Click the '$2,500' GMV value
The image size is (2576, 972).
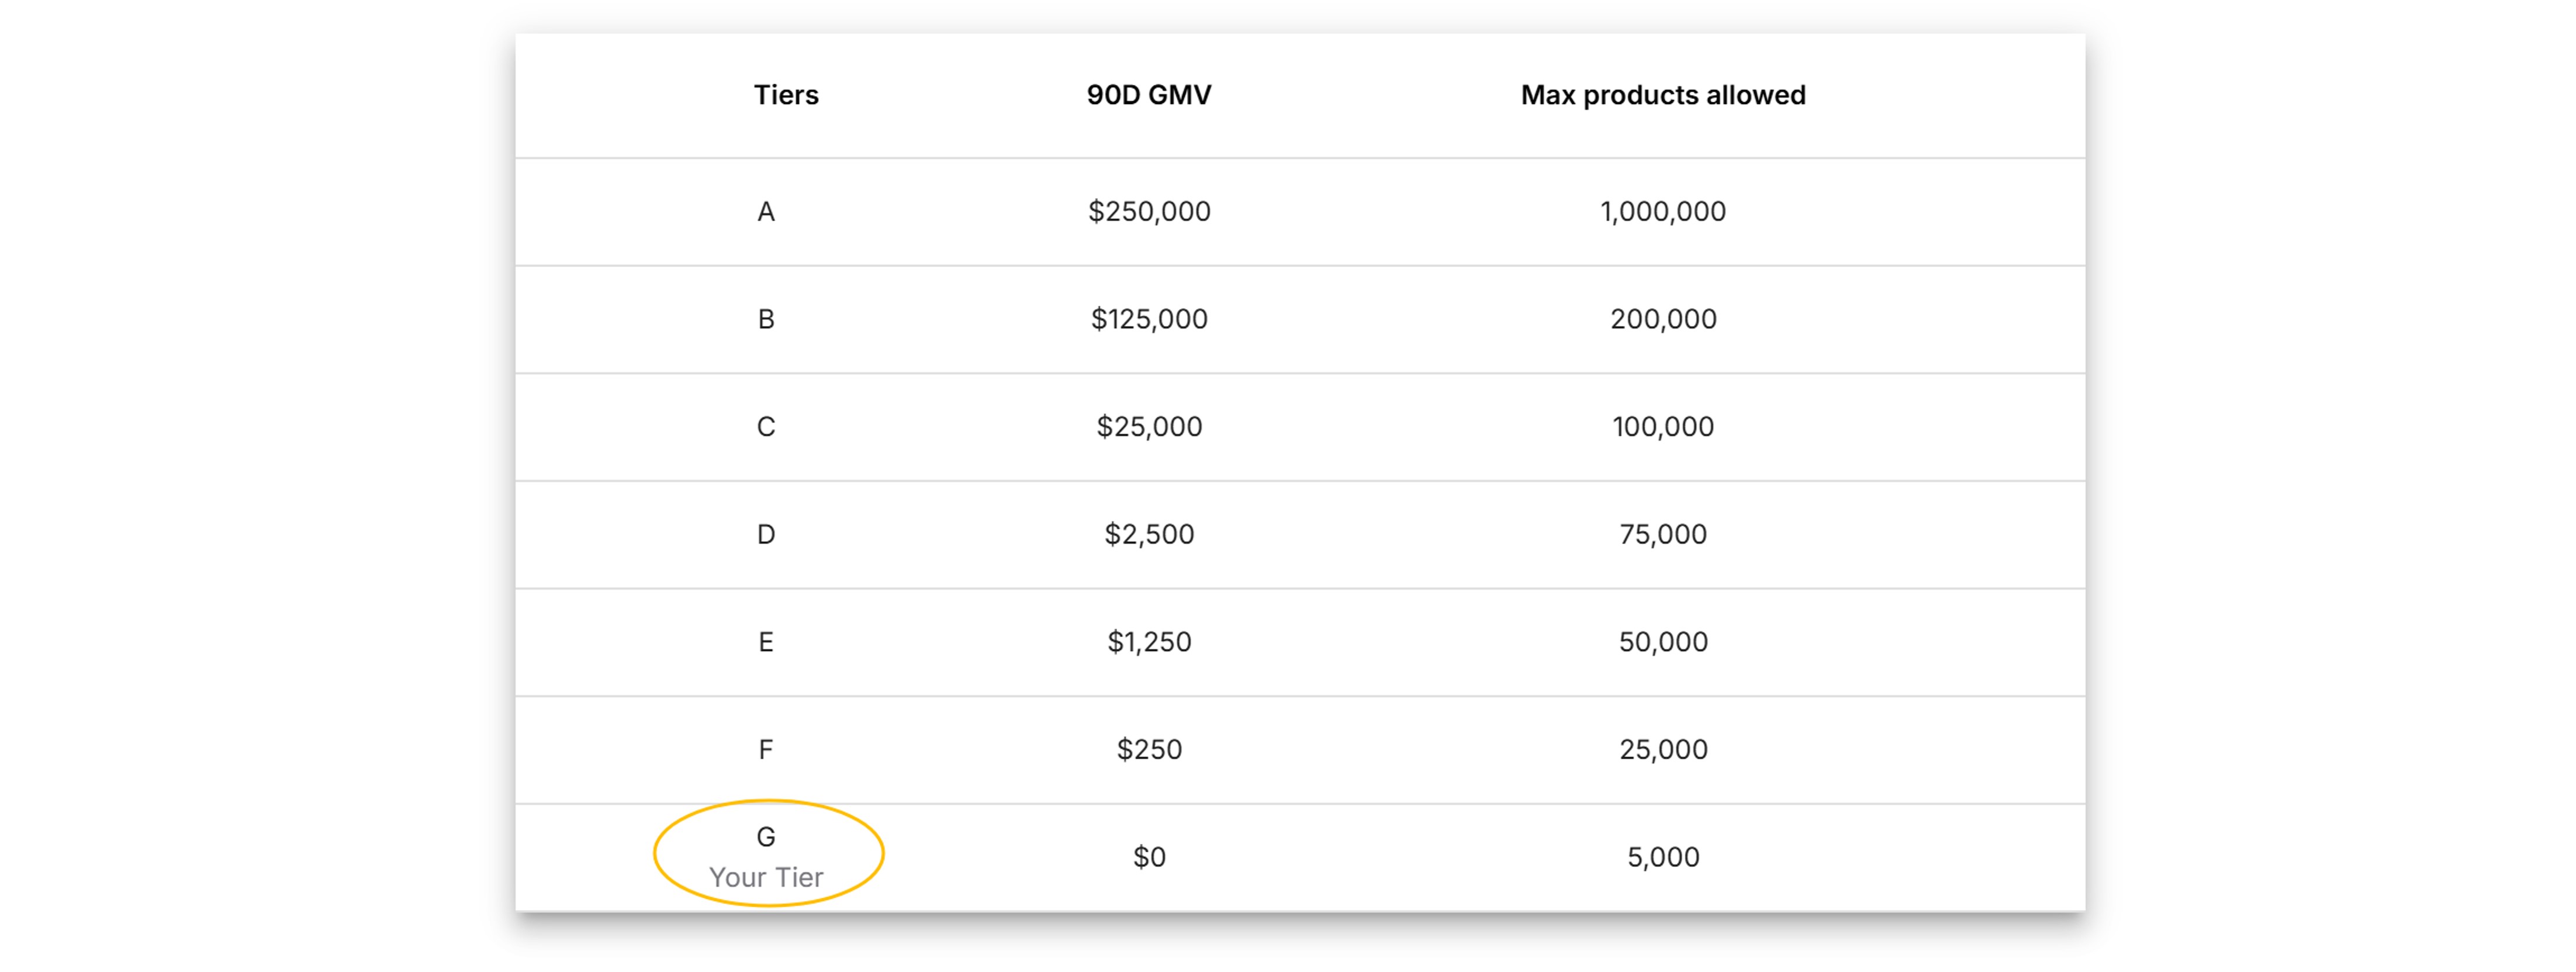(1149, 535)
